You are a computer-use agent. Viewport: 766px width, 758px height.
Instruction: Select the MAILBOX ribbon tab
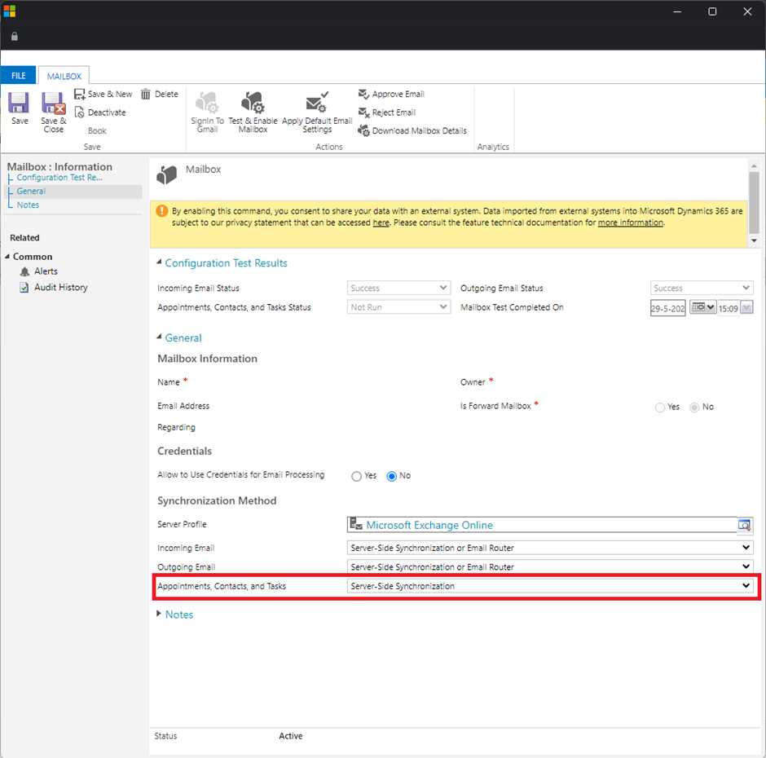click(64, 76)
